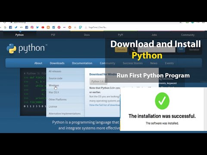207x155 pixels.
Task: Open the View the full list of downloads link
Action: pyautogui.click(x=104, y=105)
